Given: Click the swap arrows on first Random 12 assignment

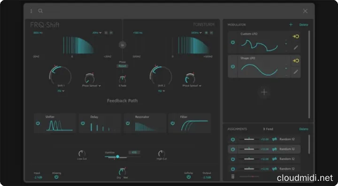Looking at the screenshot, I should (275, 139).
